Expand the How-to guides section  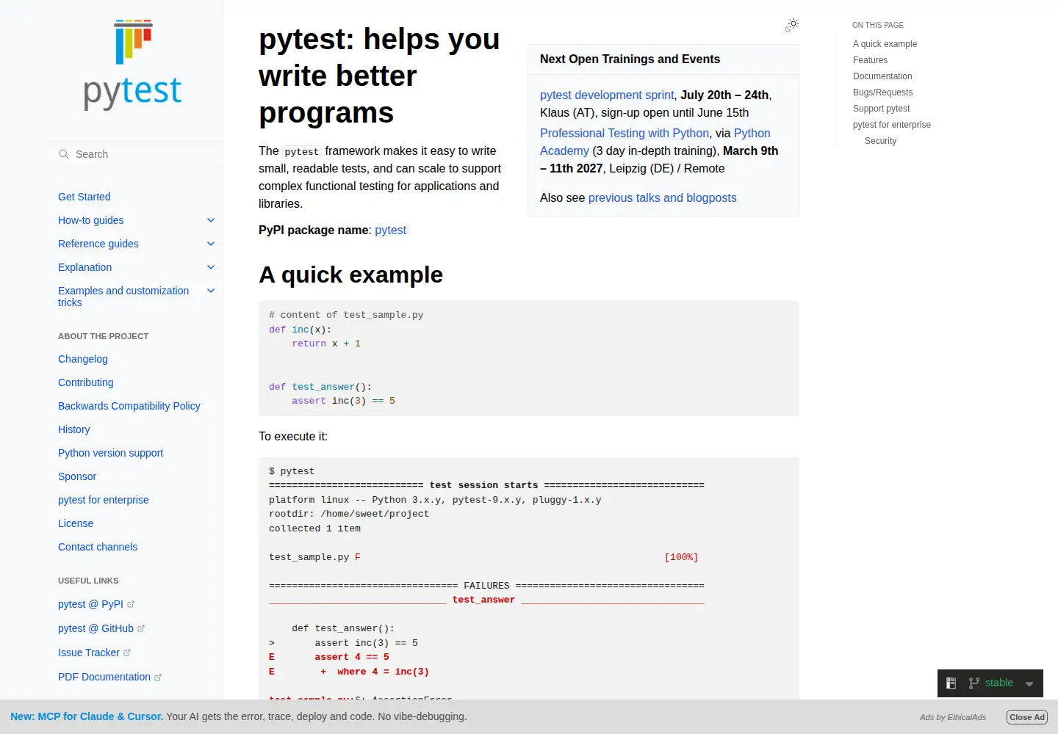(x=211, y=220)
